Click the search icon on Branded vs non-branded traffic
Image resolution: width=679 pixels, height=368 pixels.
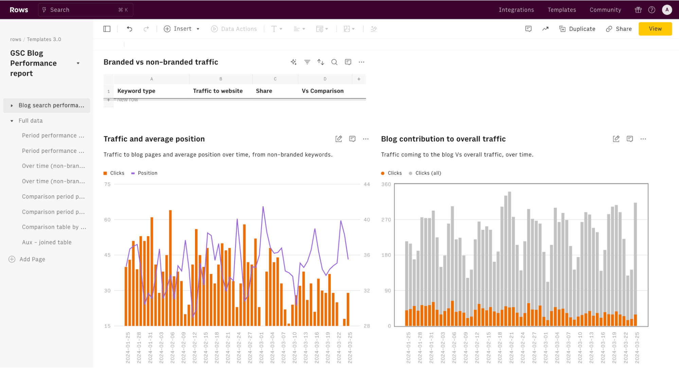point(334,62)
